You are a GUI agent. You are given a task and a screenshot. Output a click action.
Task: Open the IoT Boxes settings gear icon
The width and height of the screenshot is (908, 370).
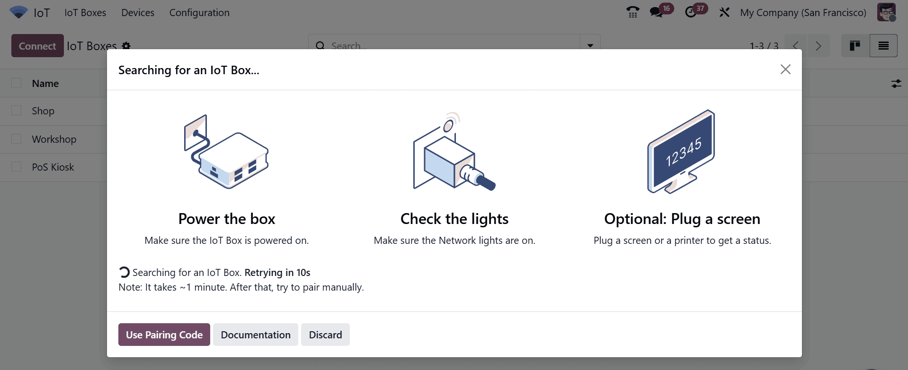[126, 46]
